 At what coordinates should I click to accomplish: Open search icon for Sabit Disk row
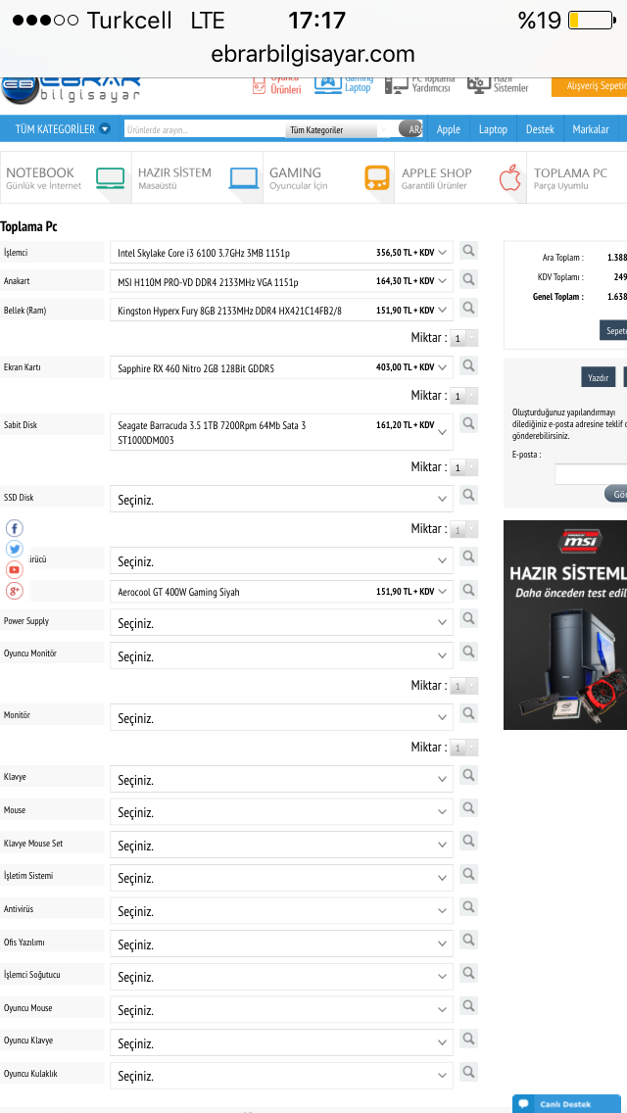[468, 423]
